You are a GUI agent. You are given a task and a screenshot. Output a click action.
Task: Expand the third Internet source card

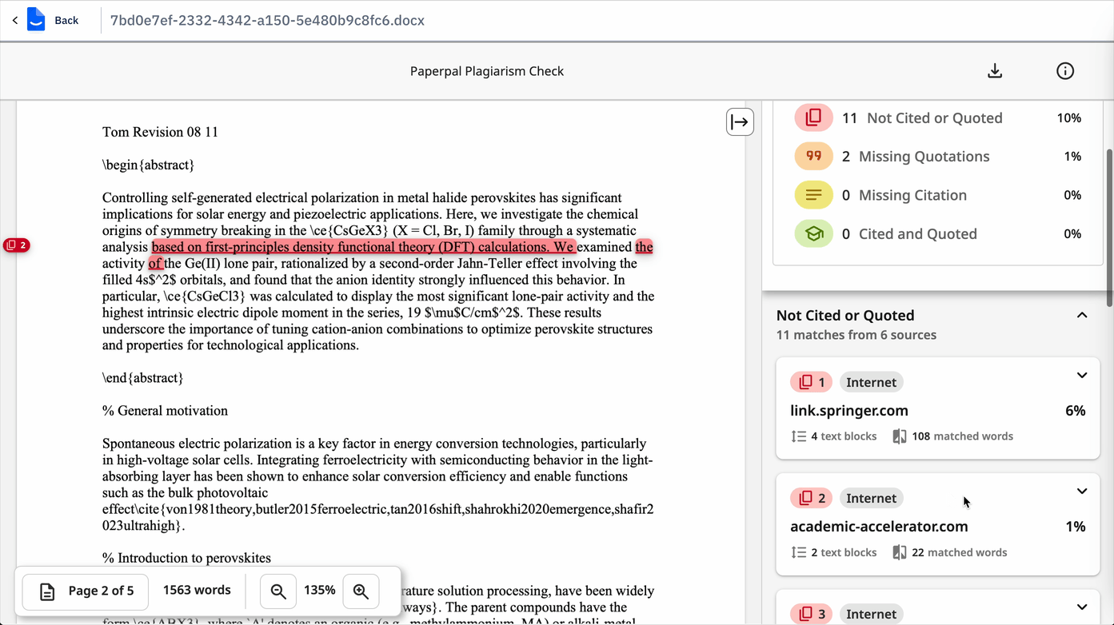pos(1081,607)
